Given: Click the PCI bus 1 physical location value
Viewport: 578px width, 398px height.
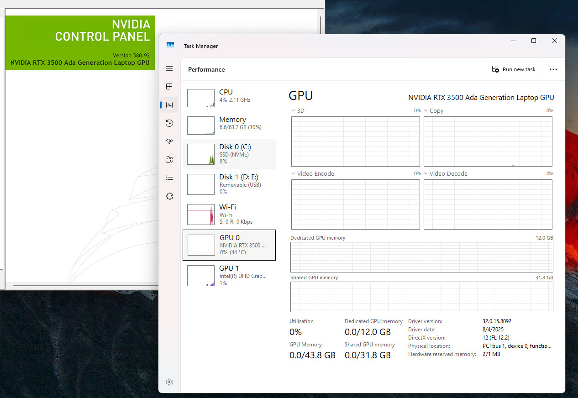Looking at the screenshot, I should tap(517, 346).
